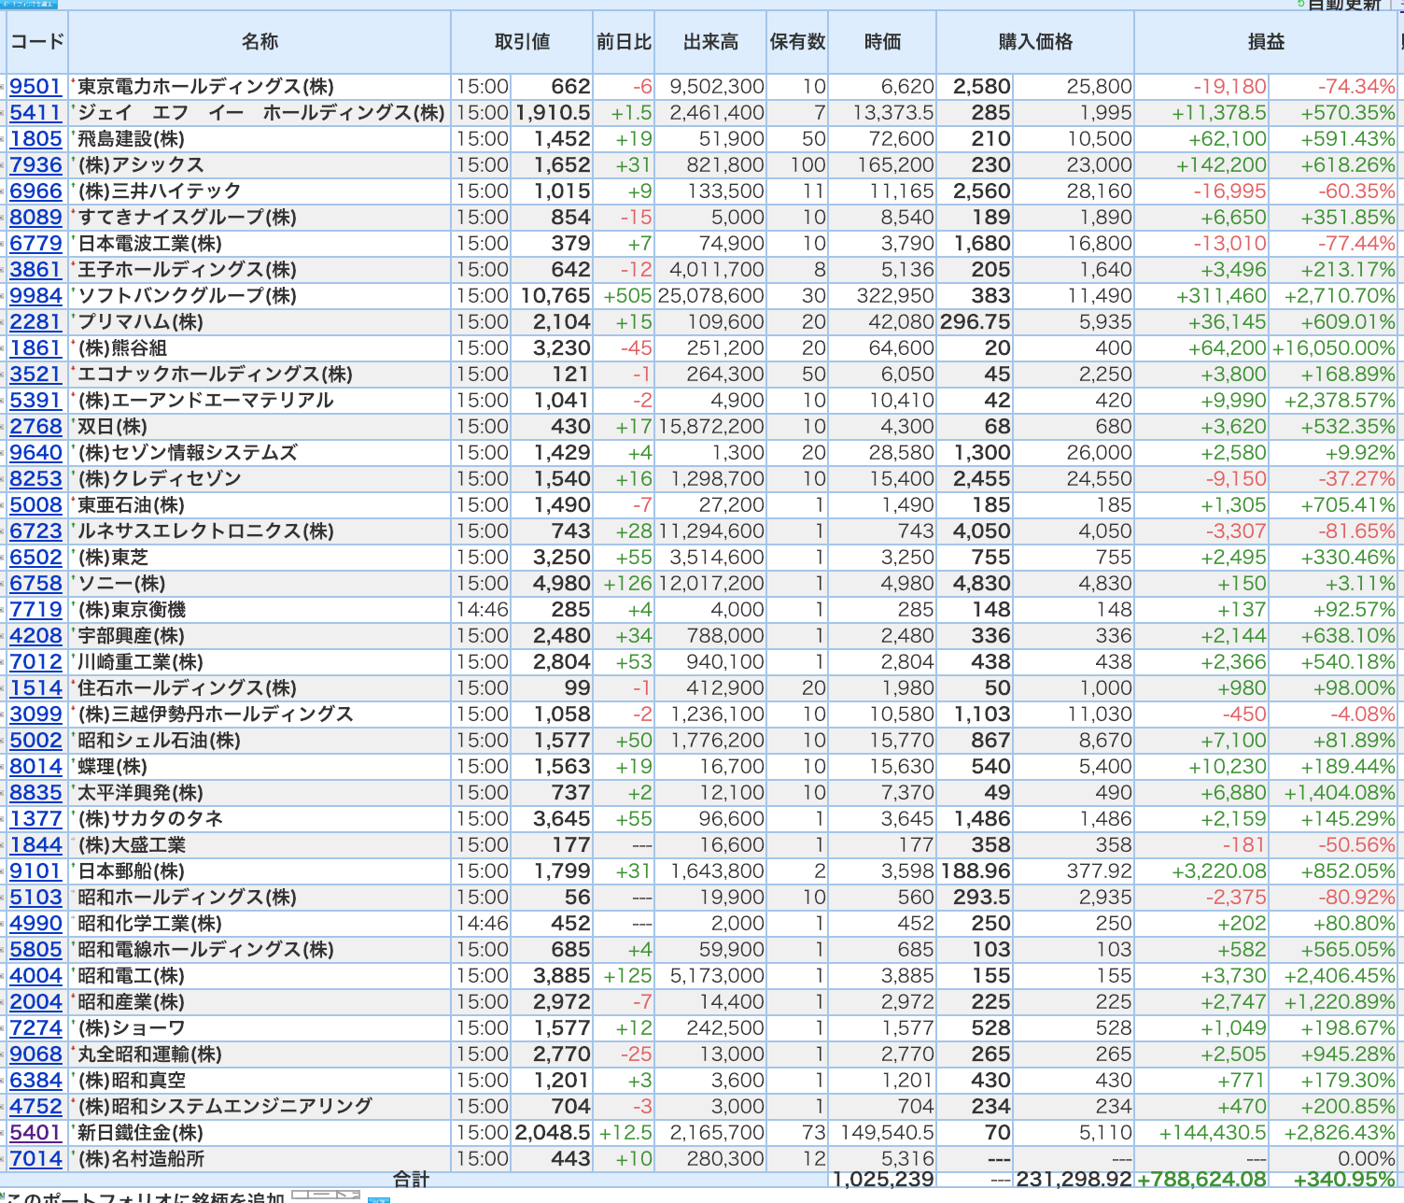The width and height of the screenshot is (1404, 1203).
Task: Click the コード column header
Action: click(37, 42)
